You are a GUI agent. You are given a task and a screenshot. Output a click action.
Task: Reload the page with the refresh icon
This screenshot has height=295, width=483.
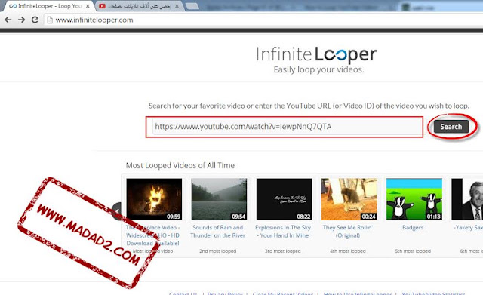pyautogui.click(x=35, y=20)
